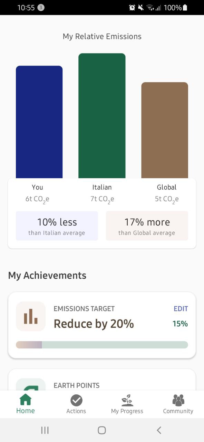
Task: Open the Home tab house icon
Action: tap(26, 400)
